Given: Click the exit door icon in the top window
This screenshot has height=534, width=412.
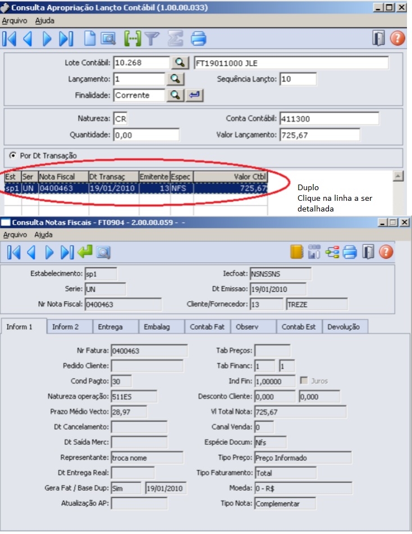Looking at the screenshot, I should 378,38.
